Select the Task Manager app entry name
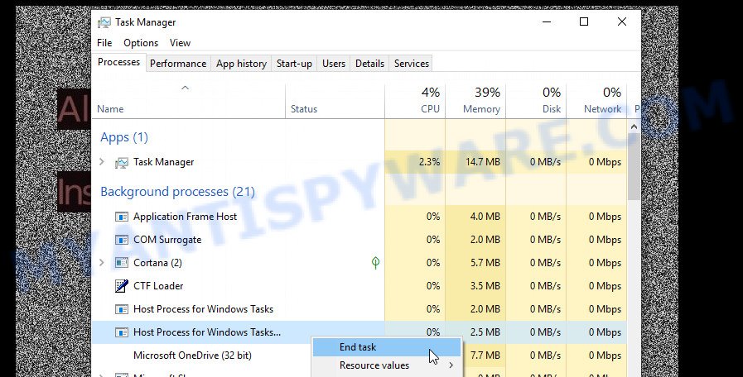This screenshot has width=743, height=377. pos(163,162)
